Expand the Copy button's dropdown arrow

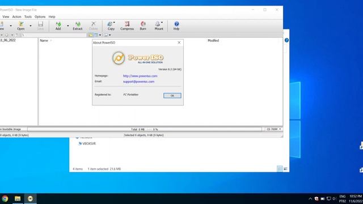(114, 23)
